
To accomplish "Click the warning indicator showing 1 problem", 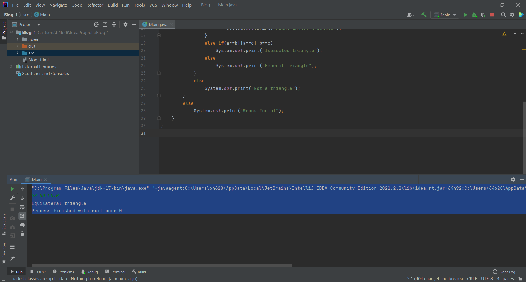I will pyautogui.click(x=506, y=34).
